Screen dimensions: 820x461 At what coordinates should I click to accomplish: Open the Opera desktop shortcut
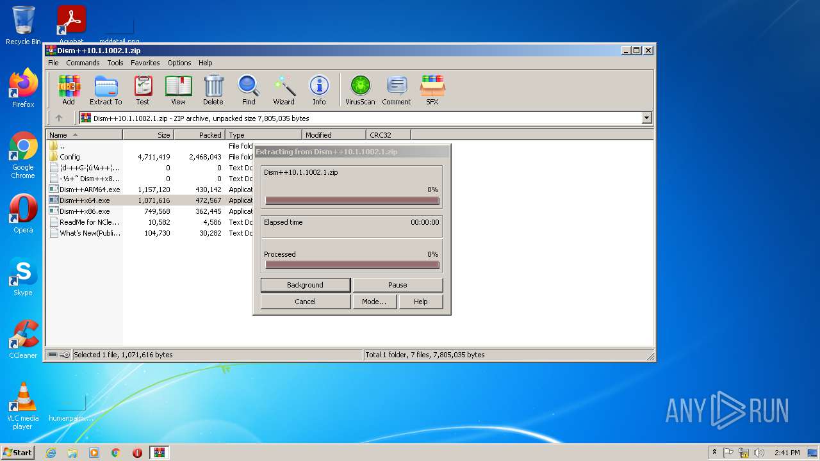[x=23, y=214]
